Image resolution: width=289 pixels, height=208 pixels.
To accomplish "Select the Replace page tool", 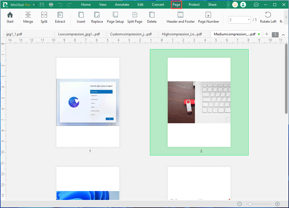I will (97, 17).
